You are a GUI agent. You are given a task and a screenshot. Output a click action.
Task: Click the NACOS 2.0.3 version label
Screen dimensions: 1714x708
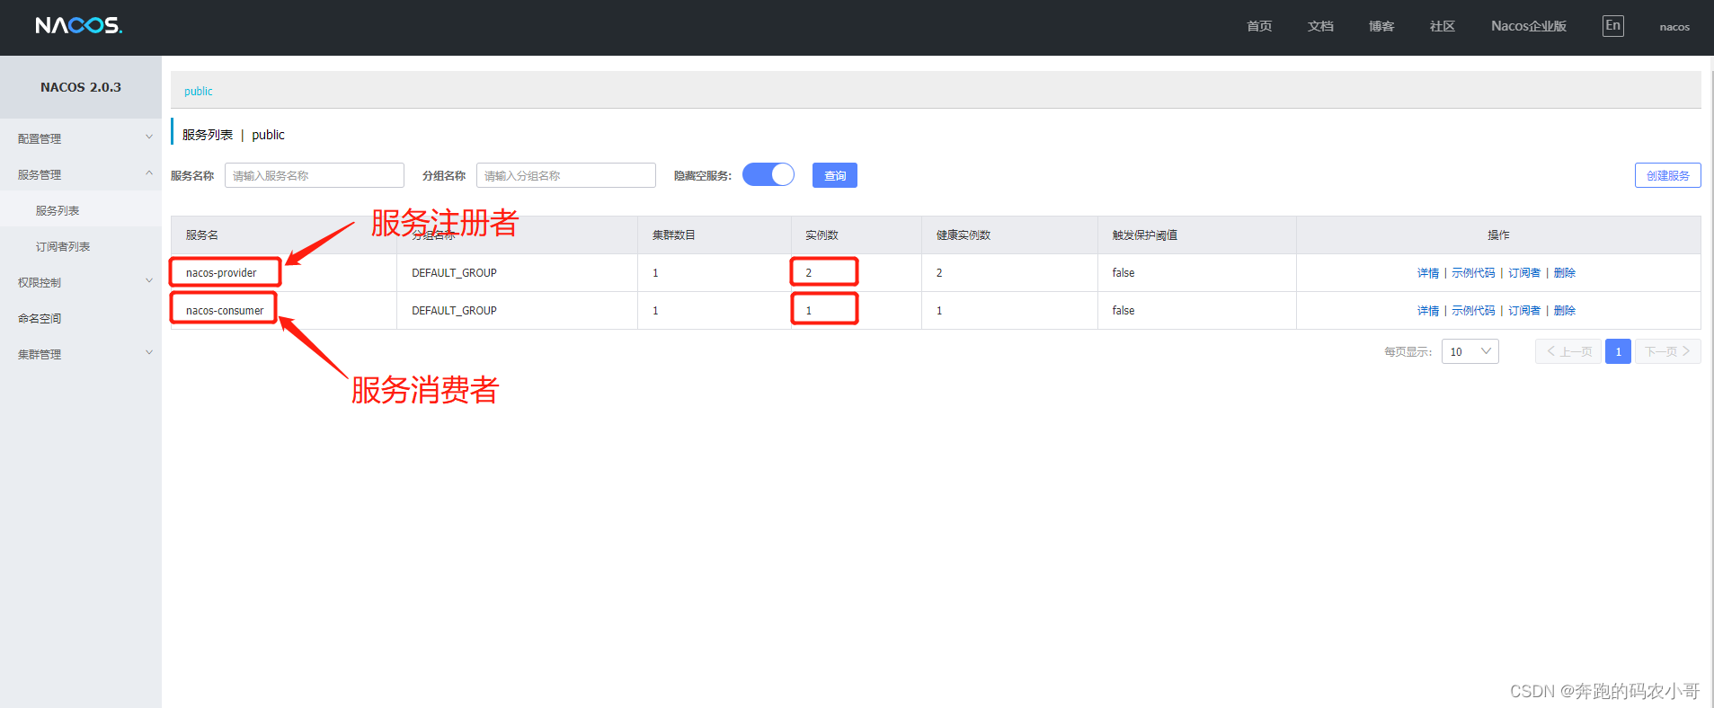(x=81, y=87)
